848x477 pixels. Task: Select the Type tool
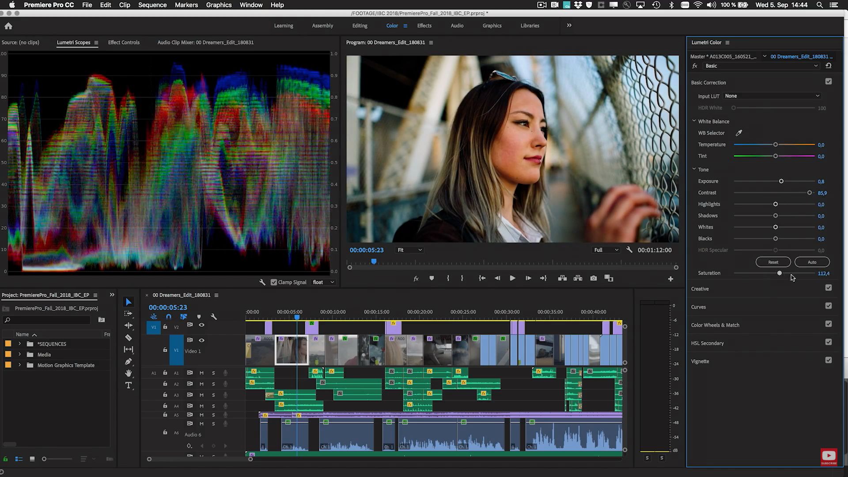coord(129,386)
